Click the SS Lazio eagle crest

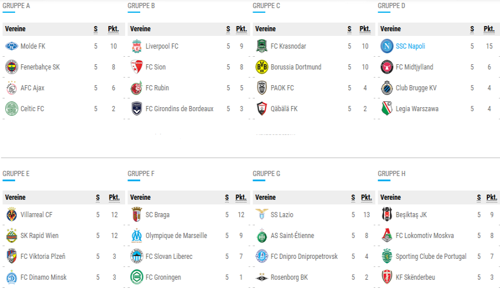tap(262, 214)
